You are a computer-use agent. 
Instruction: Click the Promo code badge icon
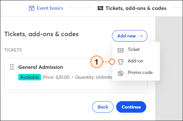pyautogui.click(x=121, y=73)
